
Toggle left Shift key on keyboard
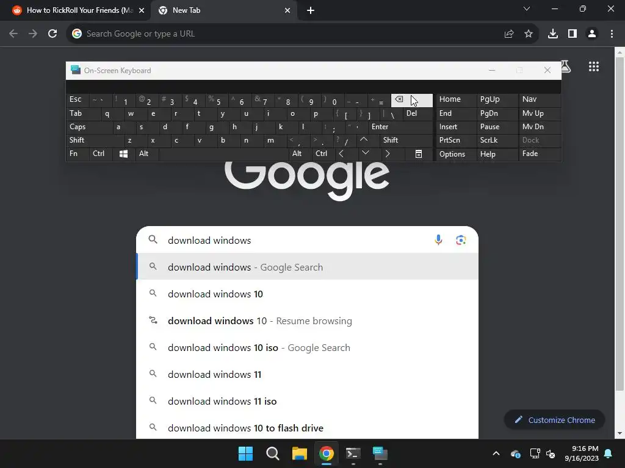[95, 140]
